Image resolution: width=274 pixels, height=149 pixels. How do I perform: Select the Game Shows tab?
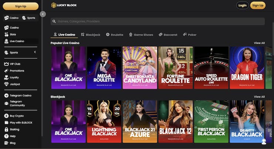[x=141, y=34]
